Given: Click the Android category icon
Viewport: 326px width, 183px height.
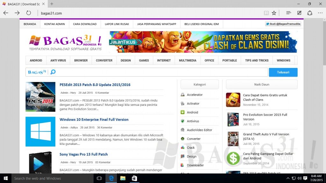Looking at the screenshot, I should click(x=182, y=112).
